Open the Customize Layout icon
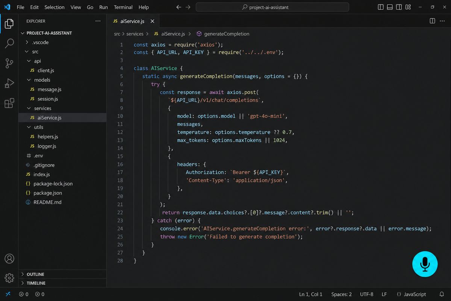 408,7
